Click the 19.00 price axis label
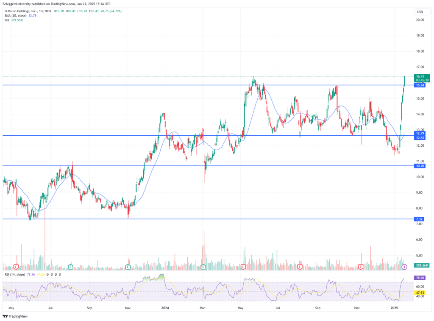The width and height of the screenshot is (434, 321). tap(420, 36)
